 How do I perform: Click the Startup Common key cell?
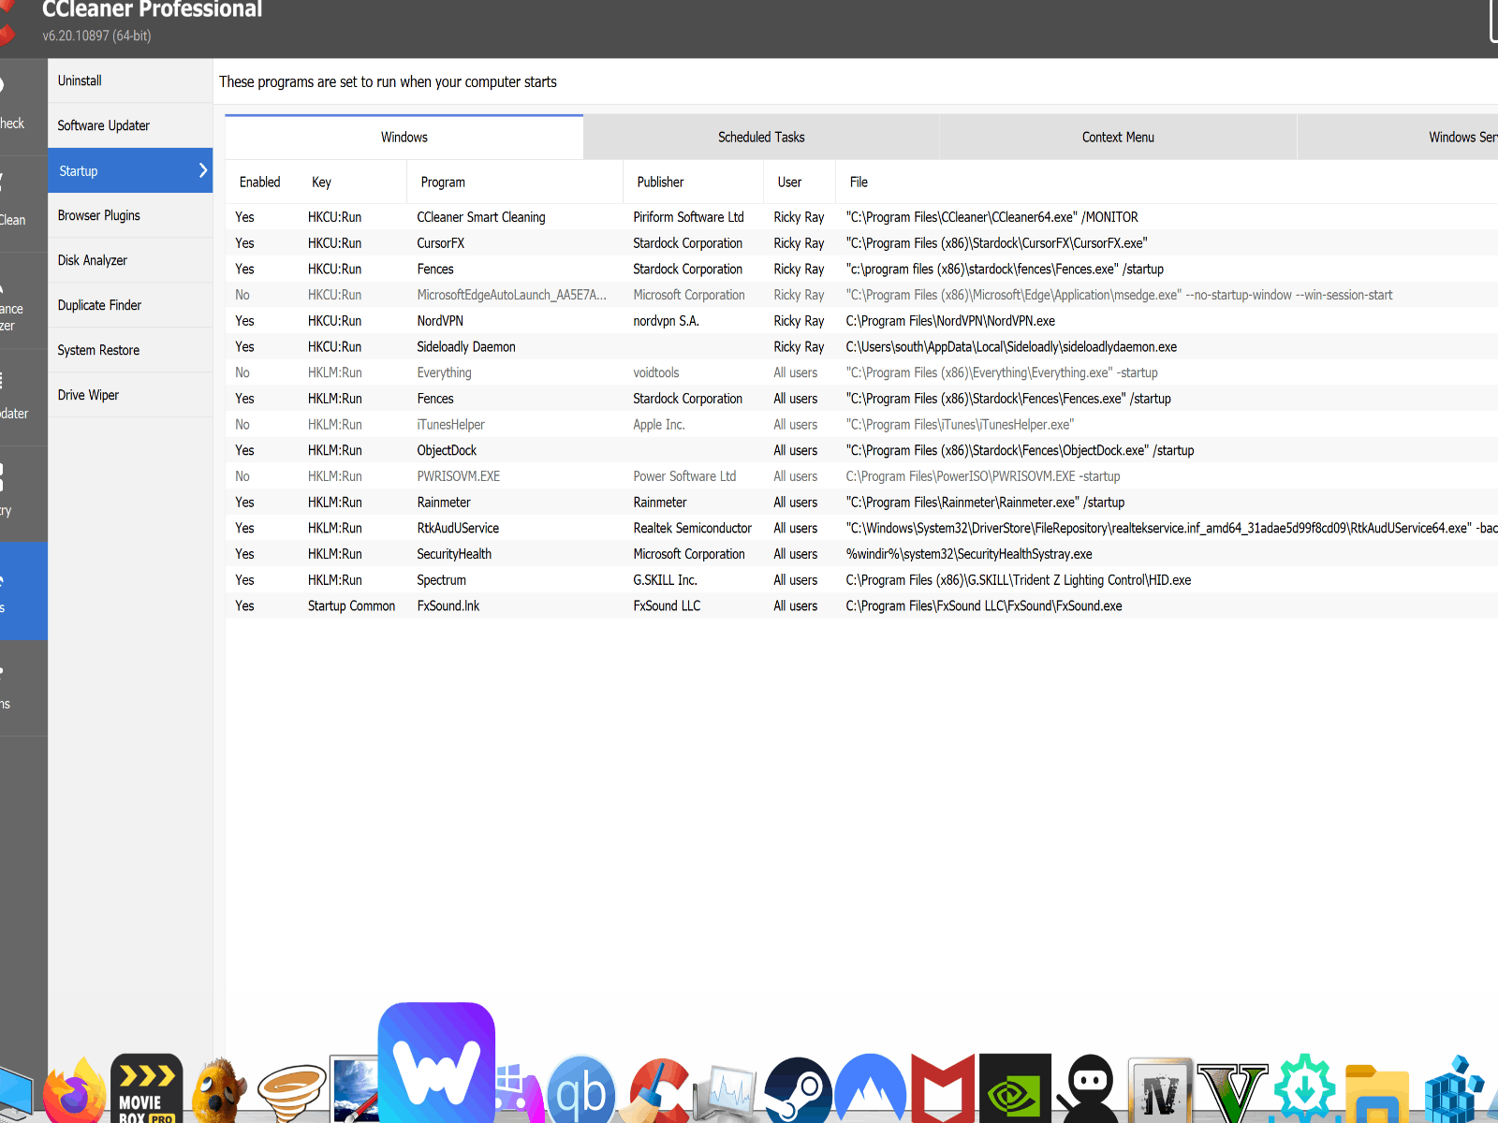(351, 606)
